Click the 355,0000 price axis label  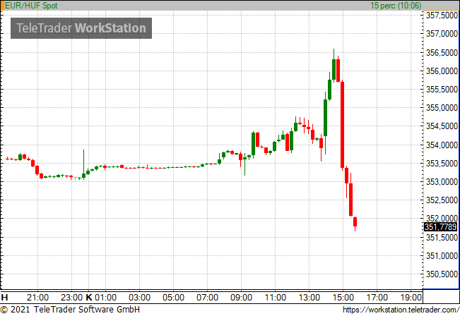[x=442, y=108]
